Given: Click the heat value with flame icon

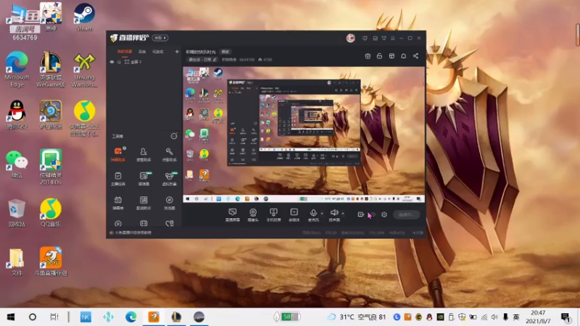Looking at the screenshot, I should [265, 59].
